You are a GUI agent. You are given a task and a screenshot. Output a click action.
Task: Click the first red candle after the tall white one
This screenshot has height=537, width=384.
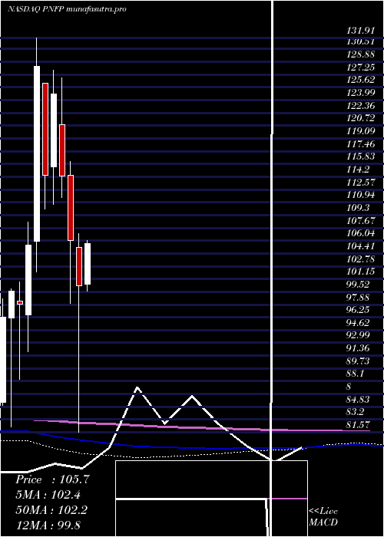(45, 129)
